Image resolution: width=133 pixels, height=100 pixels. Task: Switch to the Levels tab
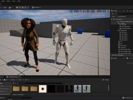click(x=129, y=11)
